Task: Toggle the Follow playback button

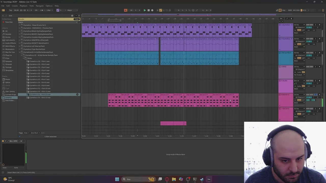Action: [126, 10]
